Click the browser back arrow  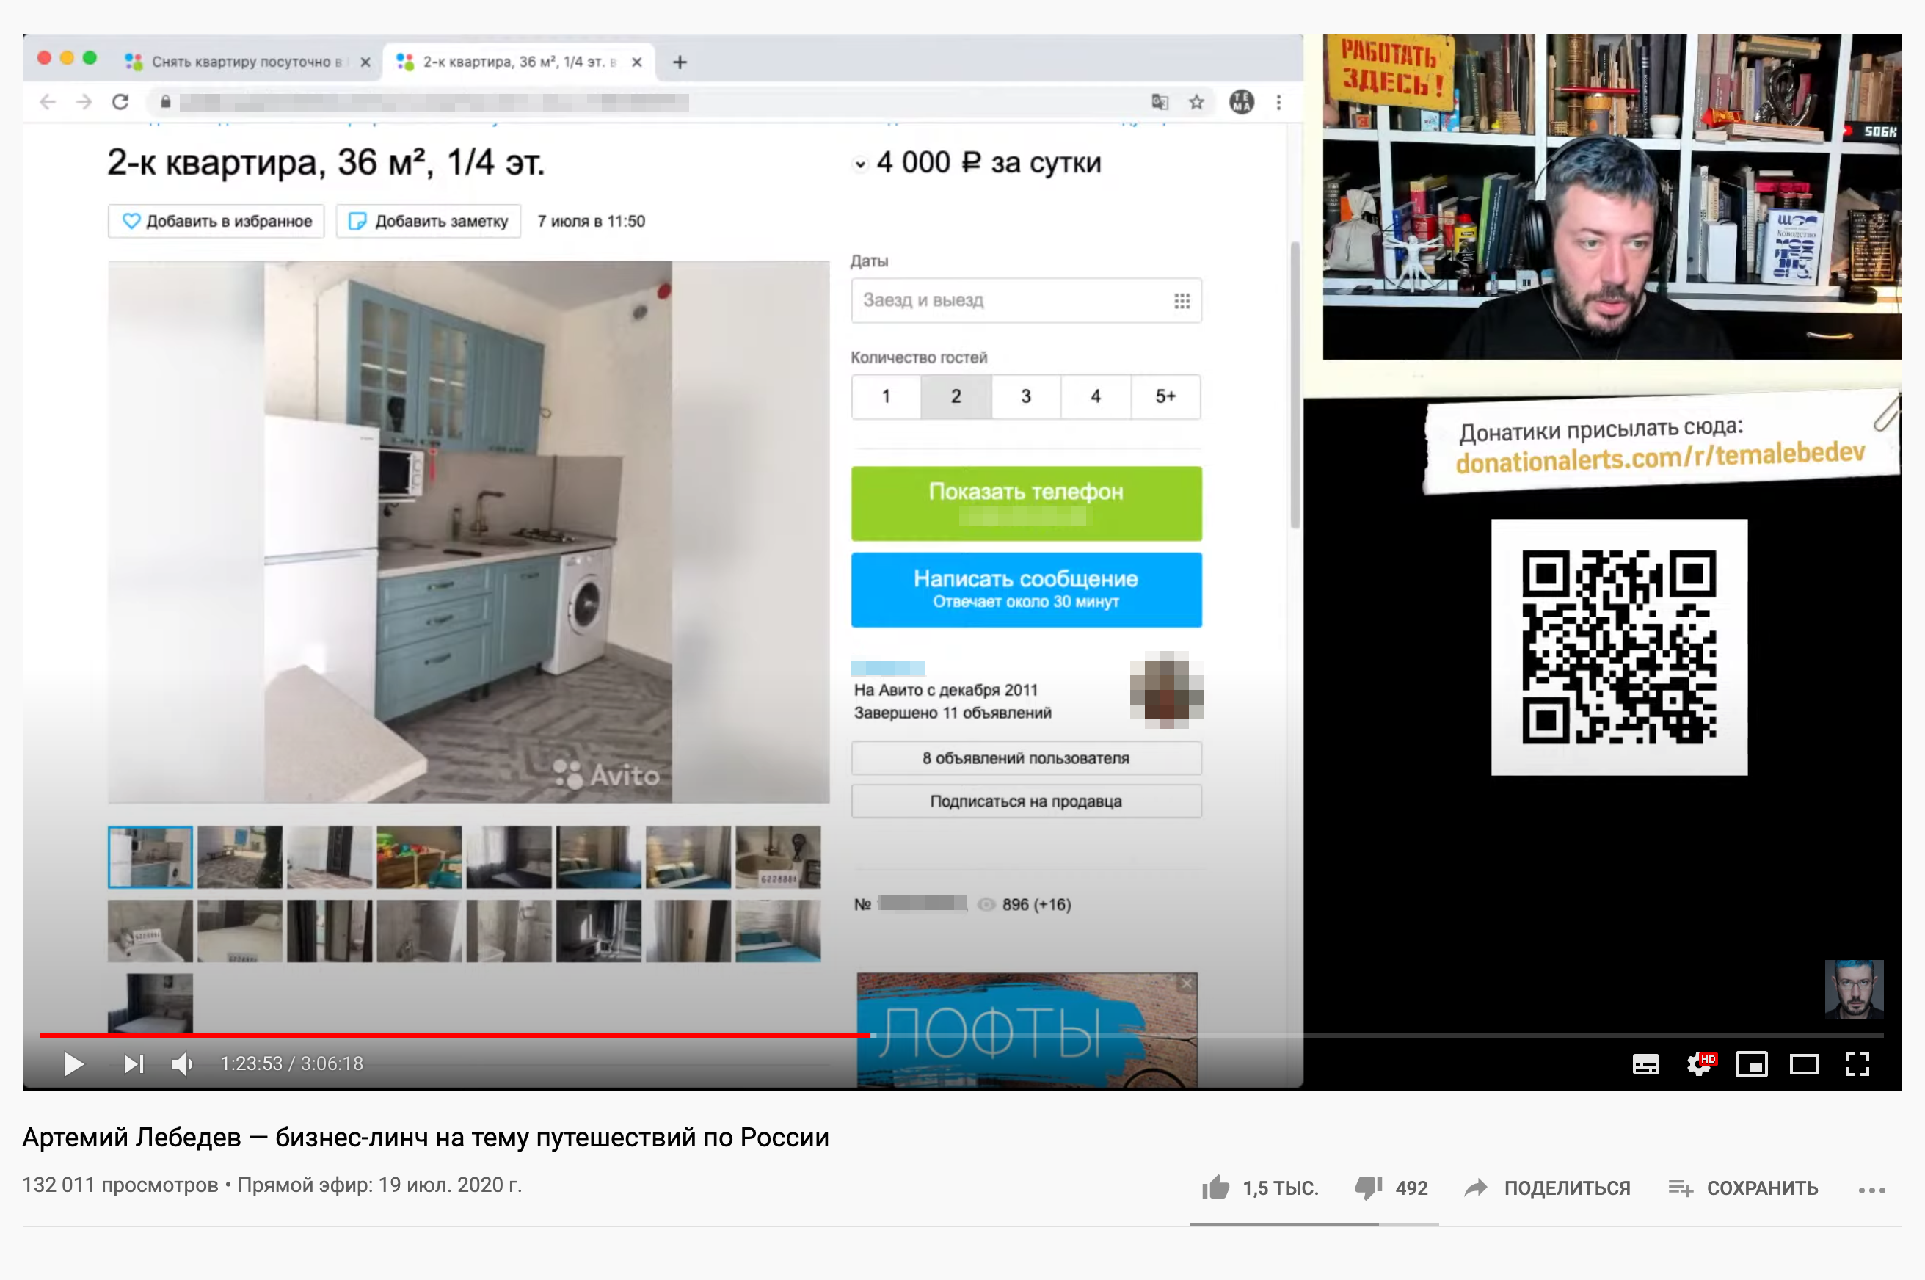coord(48,102)
